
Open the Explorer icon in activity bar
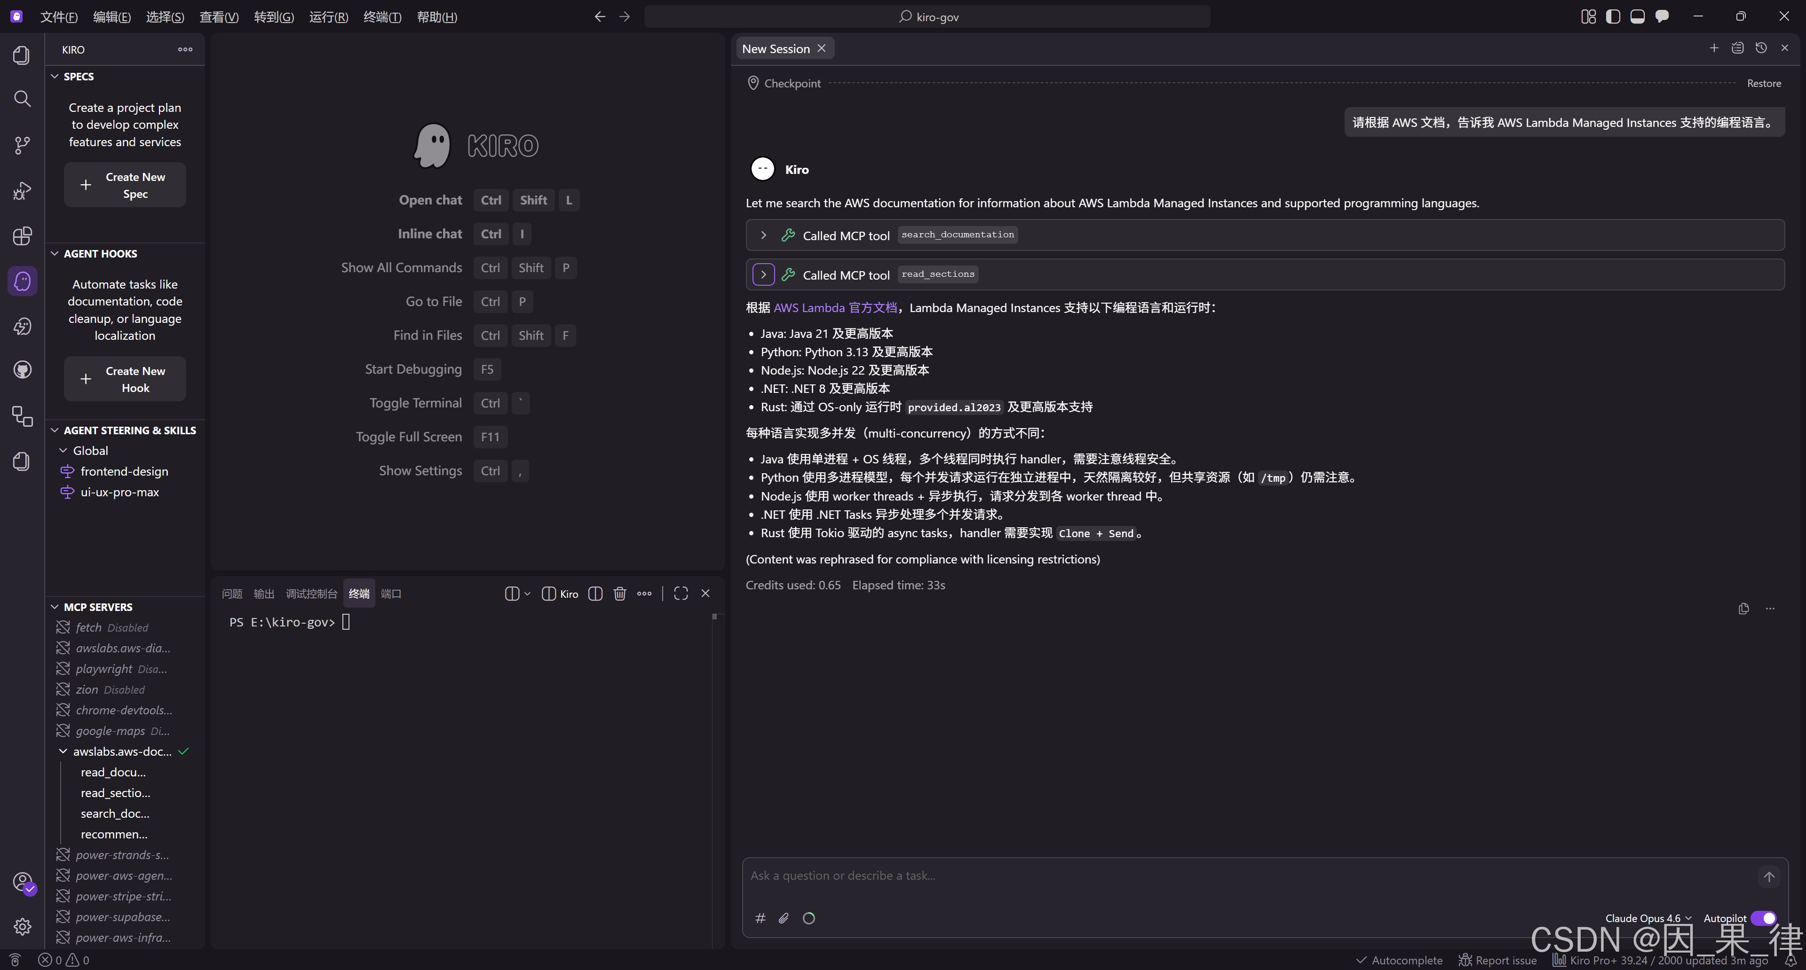point(23,55)
